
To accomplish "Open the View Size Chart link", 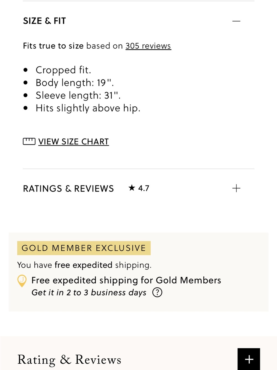I will [73, 142].
